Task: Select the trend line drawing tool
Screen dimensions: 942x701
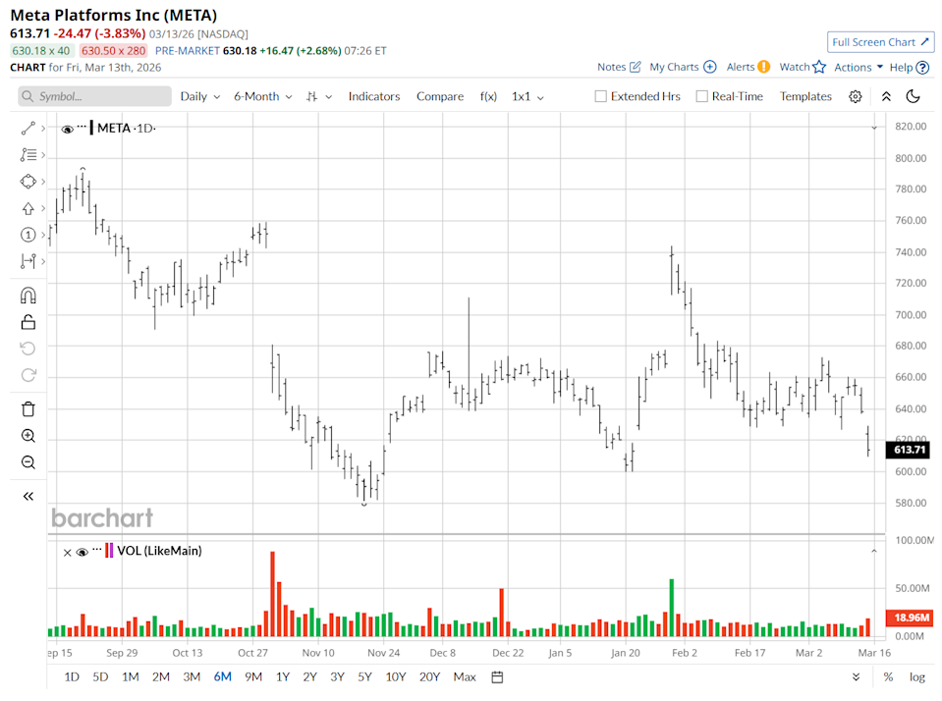Action: [28, 128]
